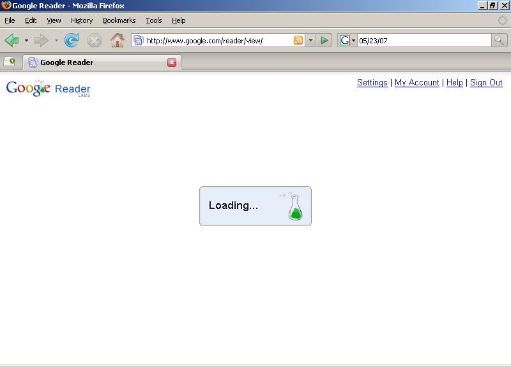Viewport: 511px width, 367px height.
Task: Click the Stop loading button
Action: (x=95, y=41)
